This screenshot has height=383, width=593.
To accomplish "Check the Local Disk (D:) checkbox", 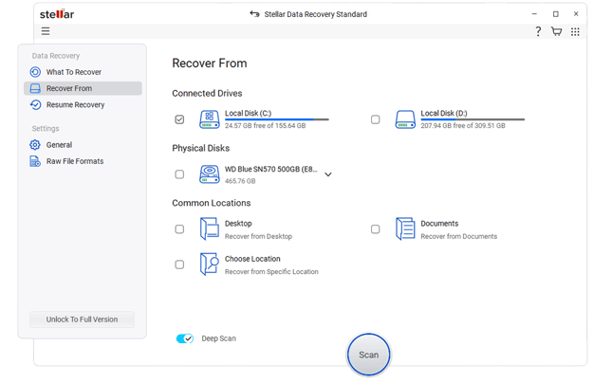I will [x=375, y=119].
